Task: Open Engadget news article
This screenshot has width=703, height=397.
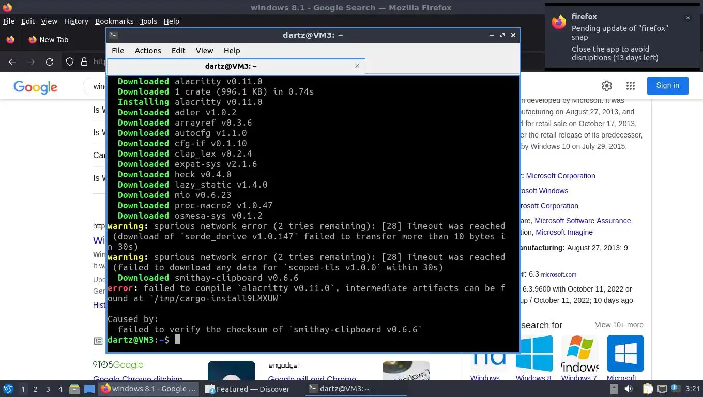Action: point(312,379)
